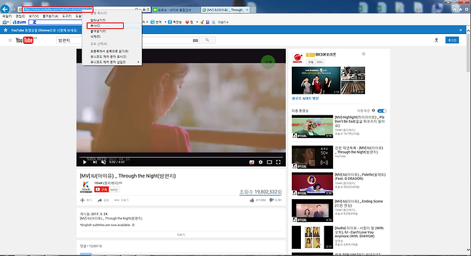Seek on the video progress bar

coord(181,157)
